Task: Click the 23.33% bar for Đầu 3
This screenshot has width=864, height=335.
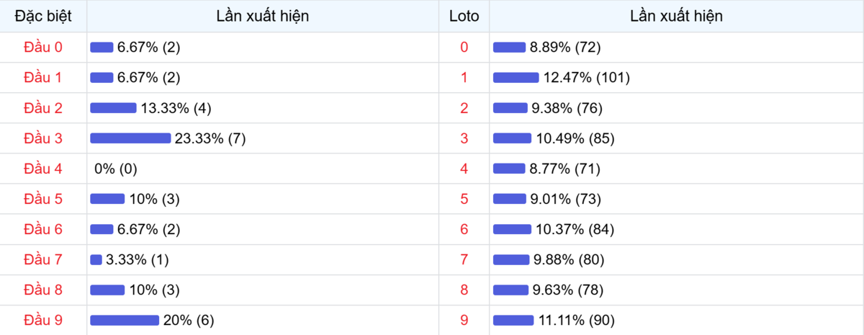Action: [x=130, y=138]
